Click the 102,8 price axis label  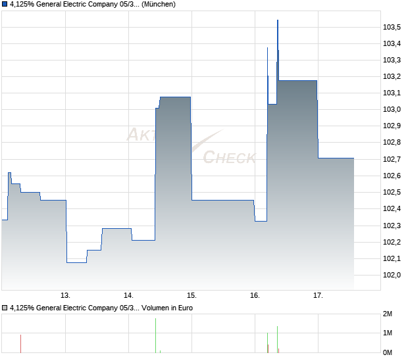pos(392,142)
